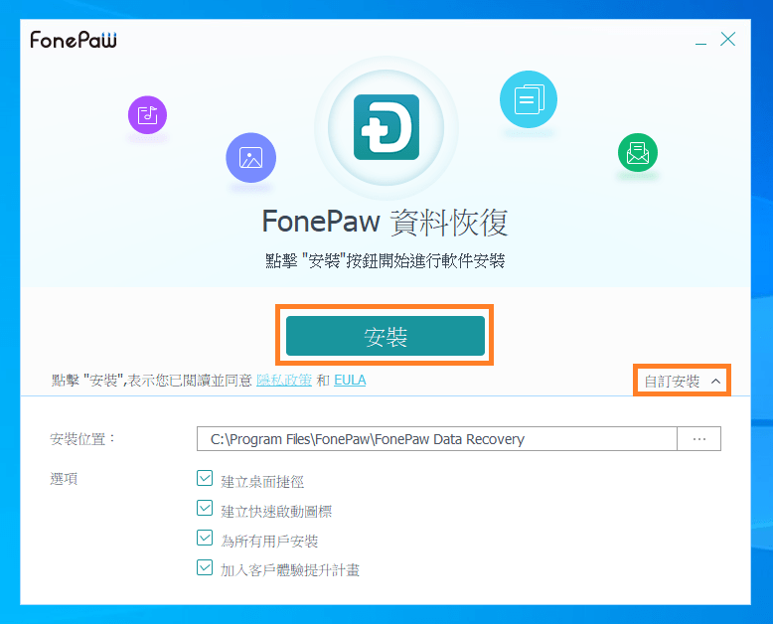Click the green email envelope icon
The width and height of the screenshot is (773, 624).
(638, 153)
